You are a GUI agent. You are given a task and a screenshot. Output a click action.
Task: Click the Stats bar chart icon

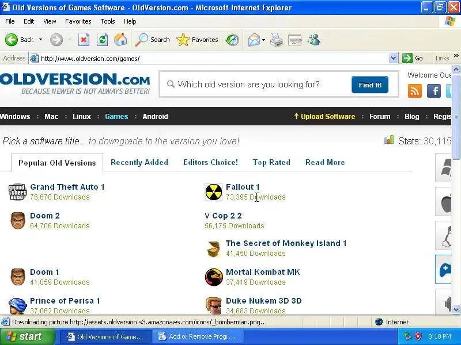(388, 140)
